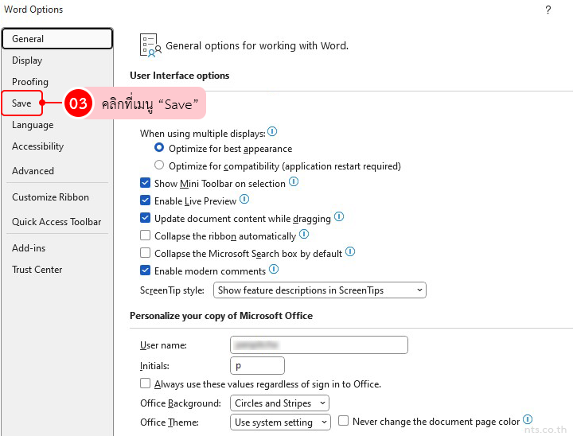The height and width of the screenshot is (436, 573).
Task: Switch to the Advanced options category
Action: [33, 171]
